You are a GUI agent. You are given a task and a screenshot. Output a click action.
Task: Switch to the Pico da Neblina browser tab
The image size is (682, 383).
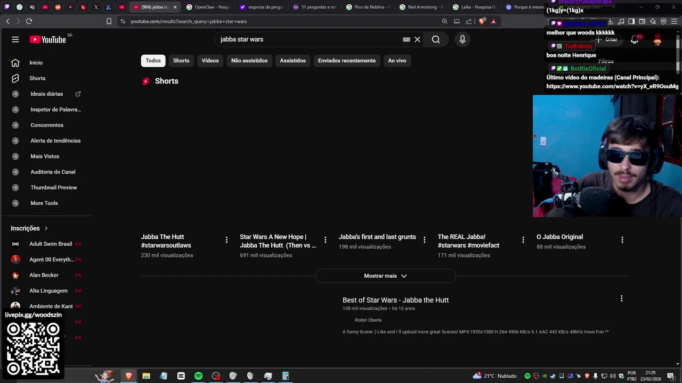pos(368,7)
